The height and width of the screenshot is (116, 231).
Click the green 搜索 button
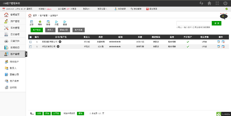[x=217, y=23]
